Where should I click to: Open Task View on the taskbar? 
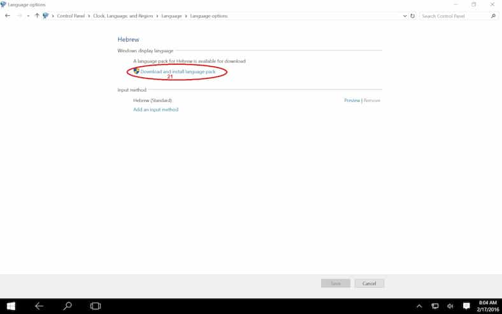96,306
